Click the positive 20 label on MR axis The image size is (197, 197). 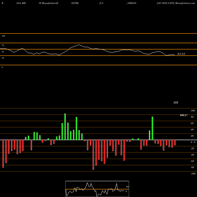coord(192,136)
